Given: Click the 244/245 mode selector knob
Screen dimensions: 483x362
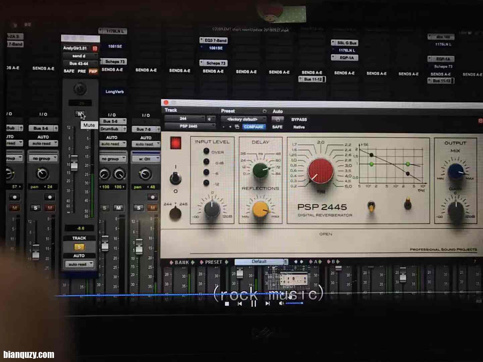Looking at the screenshot, I should (x=175, y=213).
